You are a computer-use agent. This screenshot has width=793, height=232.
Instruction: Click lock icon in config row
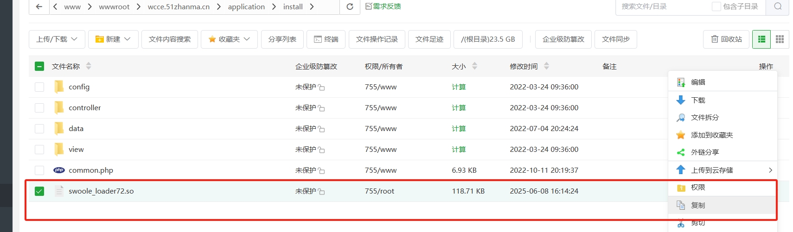pyautogui.click(x=321, y=88)
